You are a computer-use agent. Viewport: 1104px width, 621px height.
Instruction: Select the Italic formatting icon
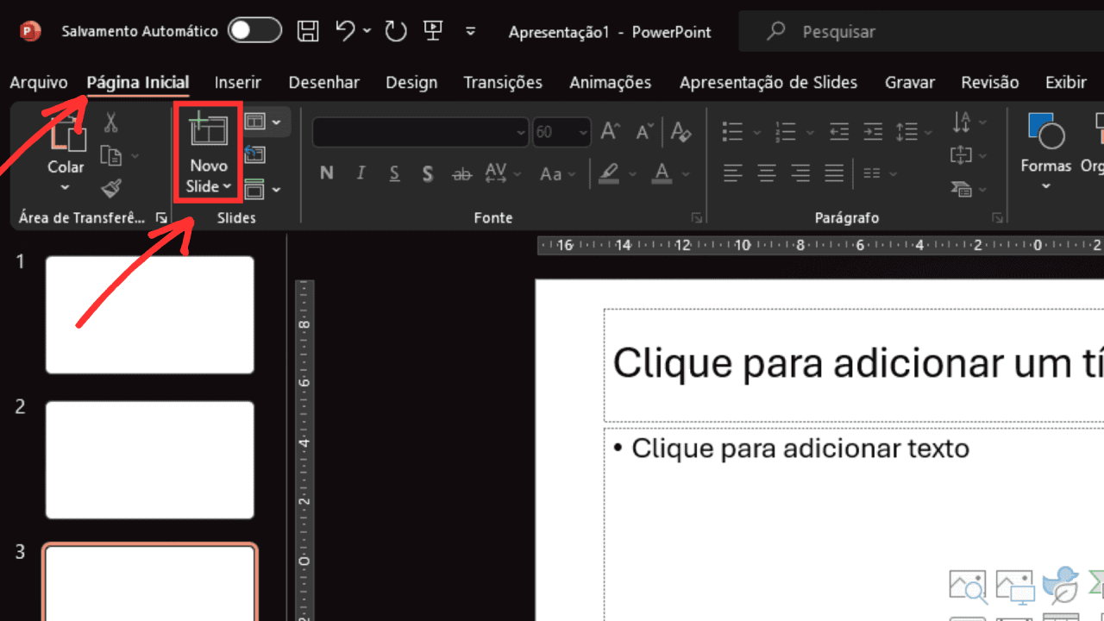360,172
